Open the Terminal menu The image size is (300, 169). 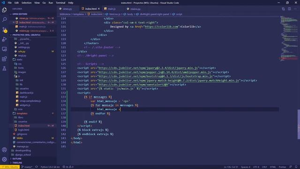60,3
